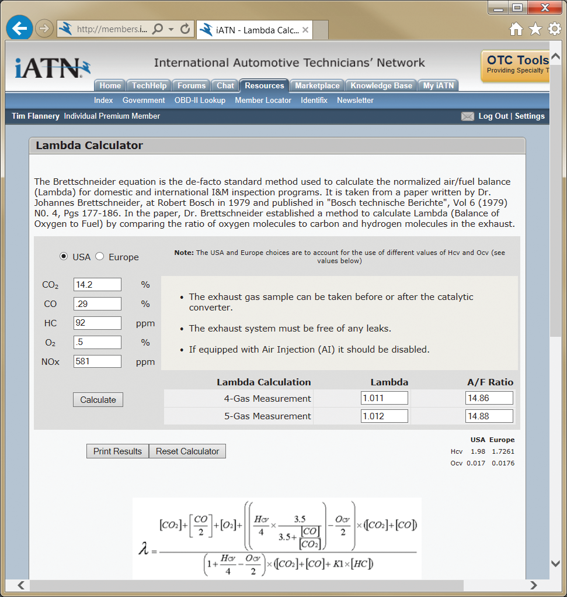Click the down arrow on the vertical scrollbar
Screen dimensions: 567x597
click(x=555, y=563)
